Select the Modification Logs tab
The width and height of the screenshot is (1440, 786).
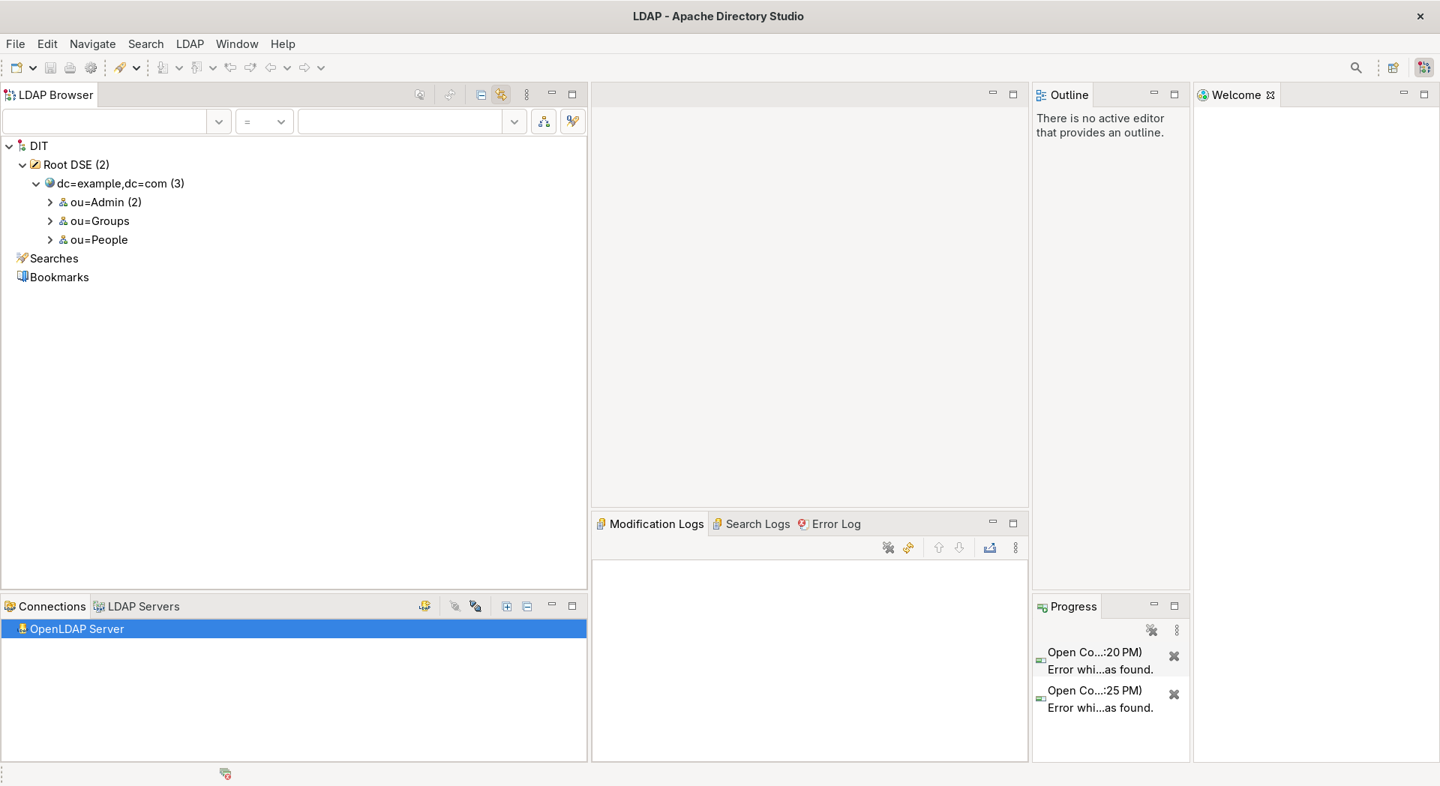click(650, 524)
